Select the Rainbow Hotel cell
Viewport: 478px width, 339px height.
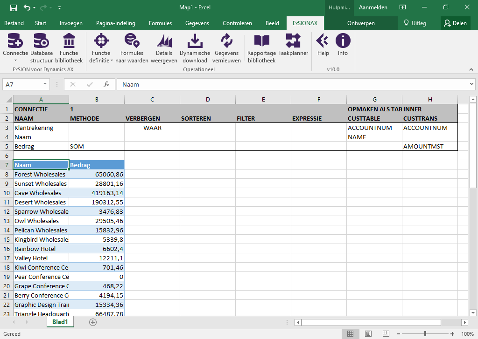coord(41,249)
